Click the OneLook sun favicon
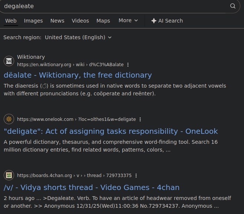Viewport: 244px width, 214px height. click(9, 119)
